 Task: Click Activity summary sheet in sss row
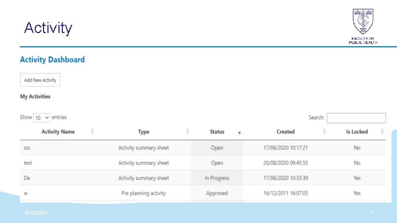coord(143,148)
